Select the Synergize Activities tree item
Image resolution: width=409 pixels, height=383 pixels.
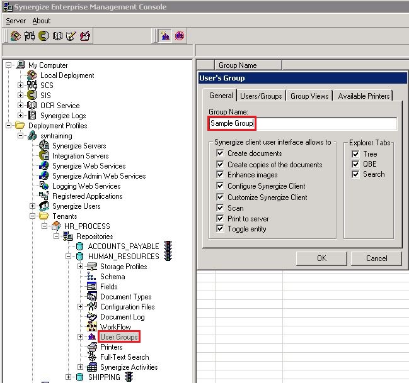pyautogui.click(x=129, y=367)
